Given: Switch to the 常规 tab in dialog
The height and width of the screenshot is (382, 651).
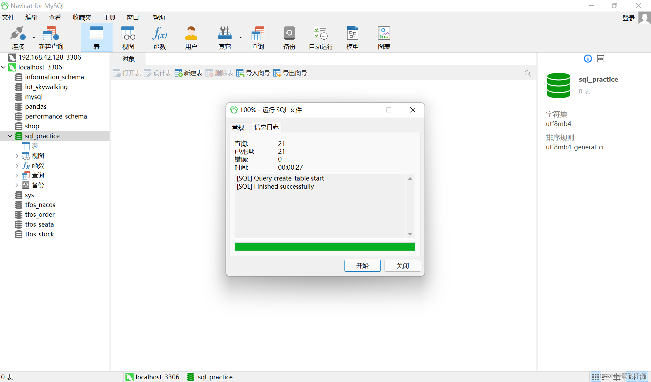Looking at the screenshot, I should click(x=238, y=127).
